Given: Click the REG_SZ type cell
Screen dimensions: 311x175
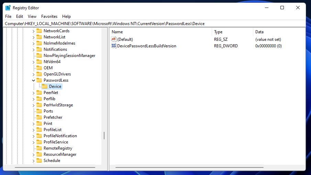Looking at the screenshot, I should (221, 39).
